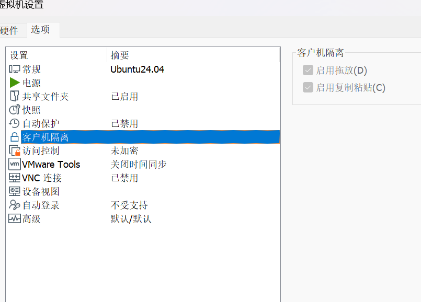This screenshot has width=421, height=302.
Task: Toggle the 启用拖放(D) checkbox
Action: 308,70
